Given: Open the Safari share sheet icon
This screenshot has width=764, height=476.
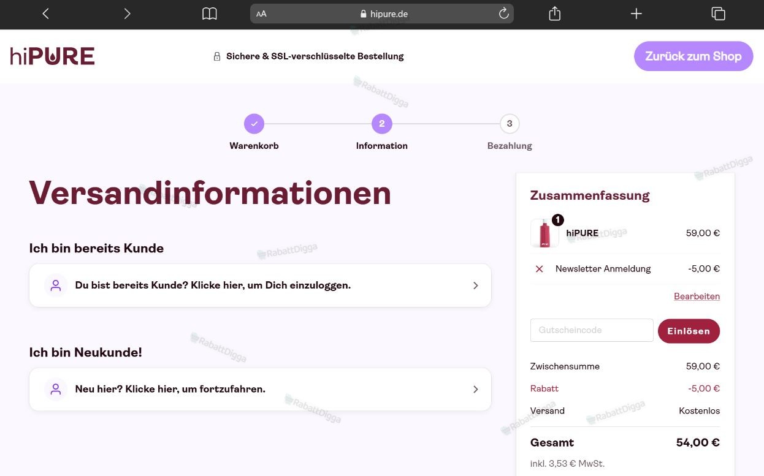Looking at the screenshot, I should pos(555,13).
